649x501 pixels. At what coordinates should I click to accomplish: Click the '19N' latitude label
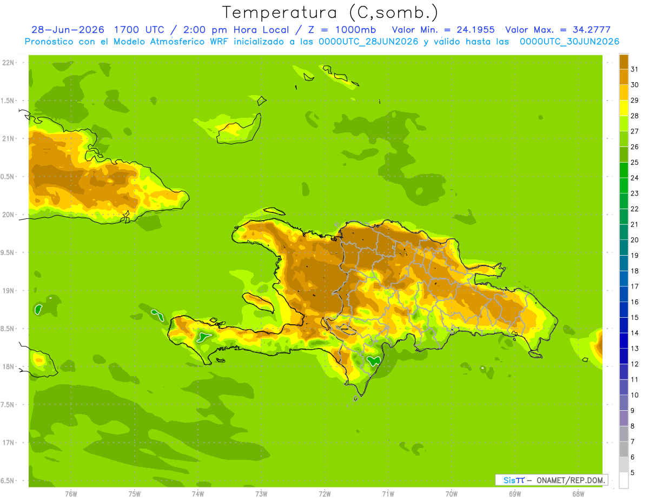(x=8, y=290)
